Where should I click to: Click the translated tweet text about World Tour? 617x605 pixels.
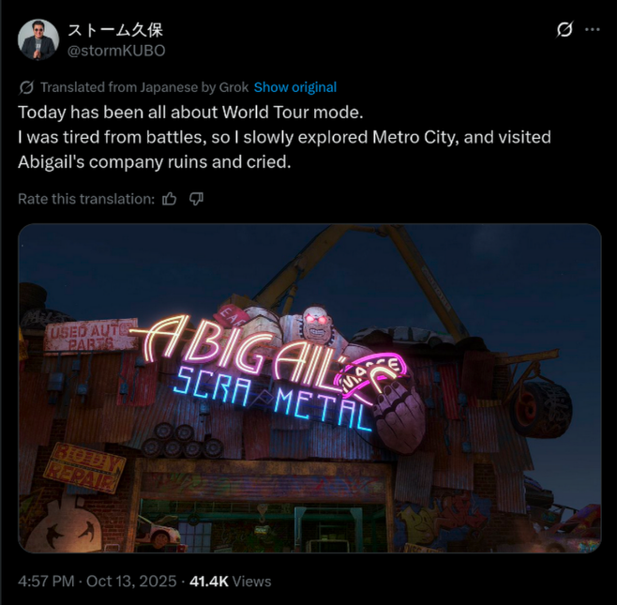coord(284,137)
